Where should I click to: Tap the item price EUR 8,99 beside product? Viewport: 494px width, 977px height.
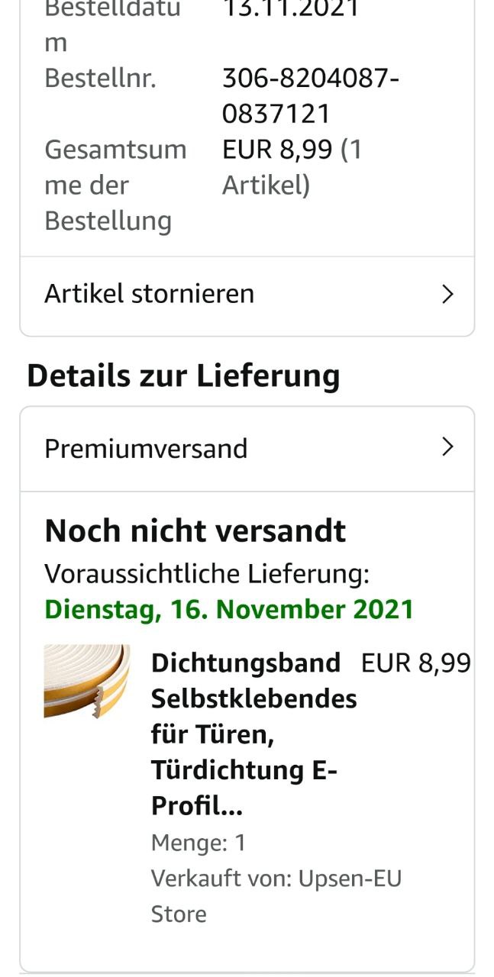tap(416, 663)
